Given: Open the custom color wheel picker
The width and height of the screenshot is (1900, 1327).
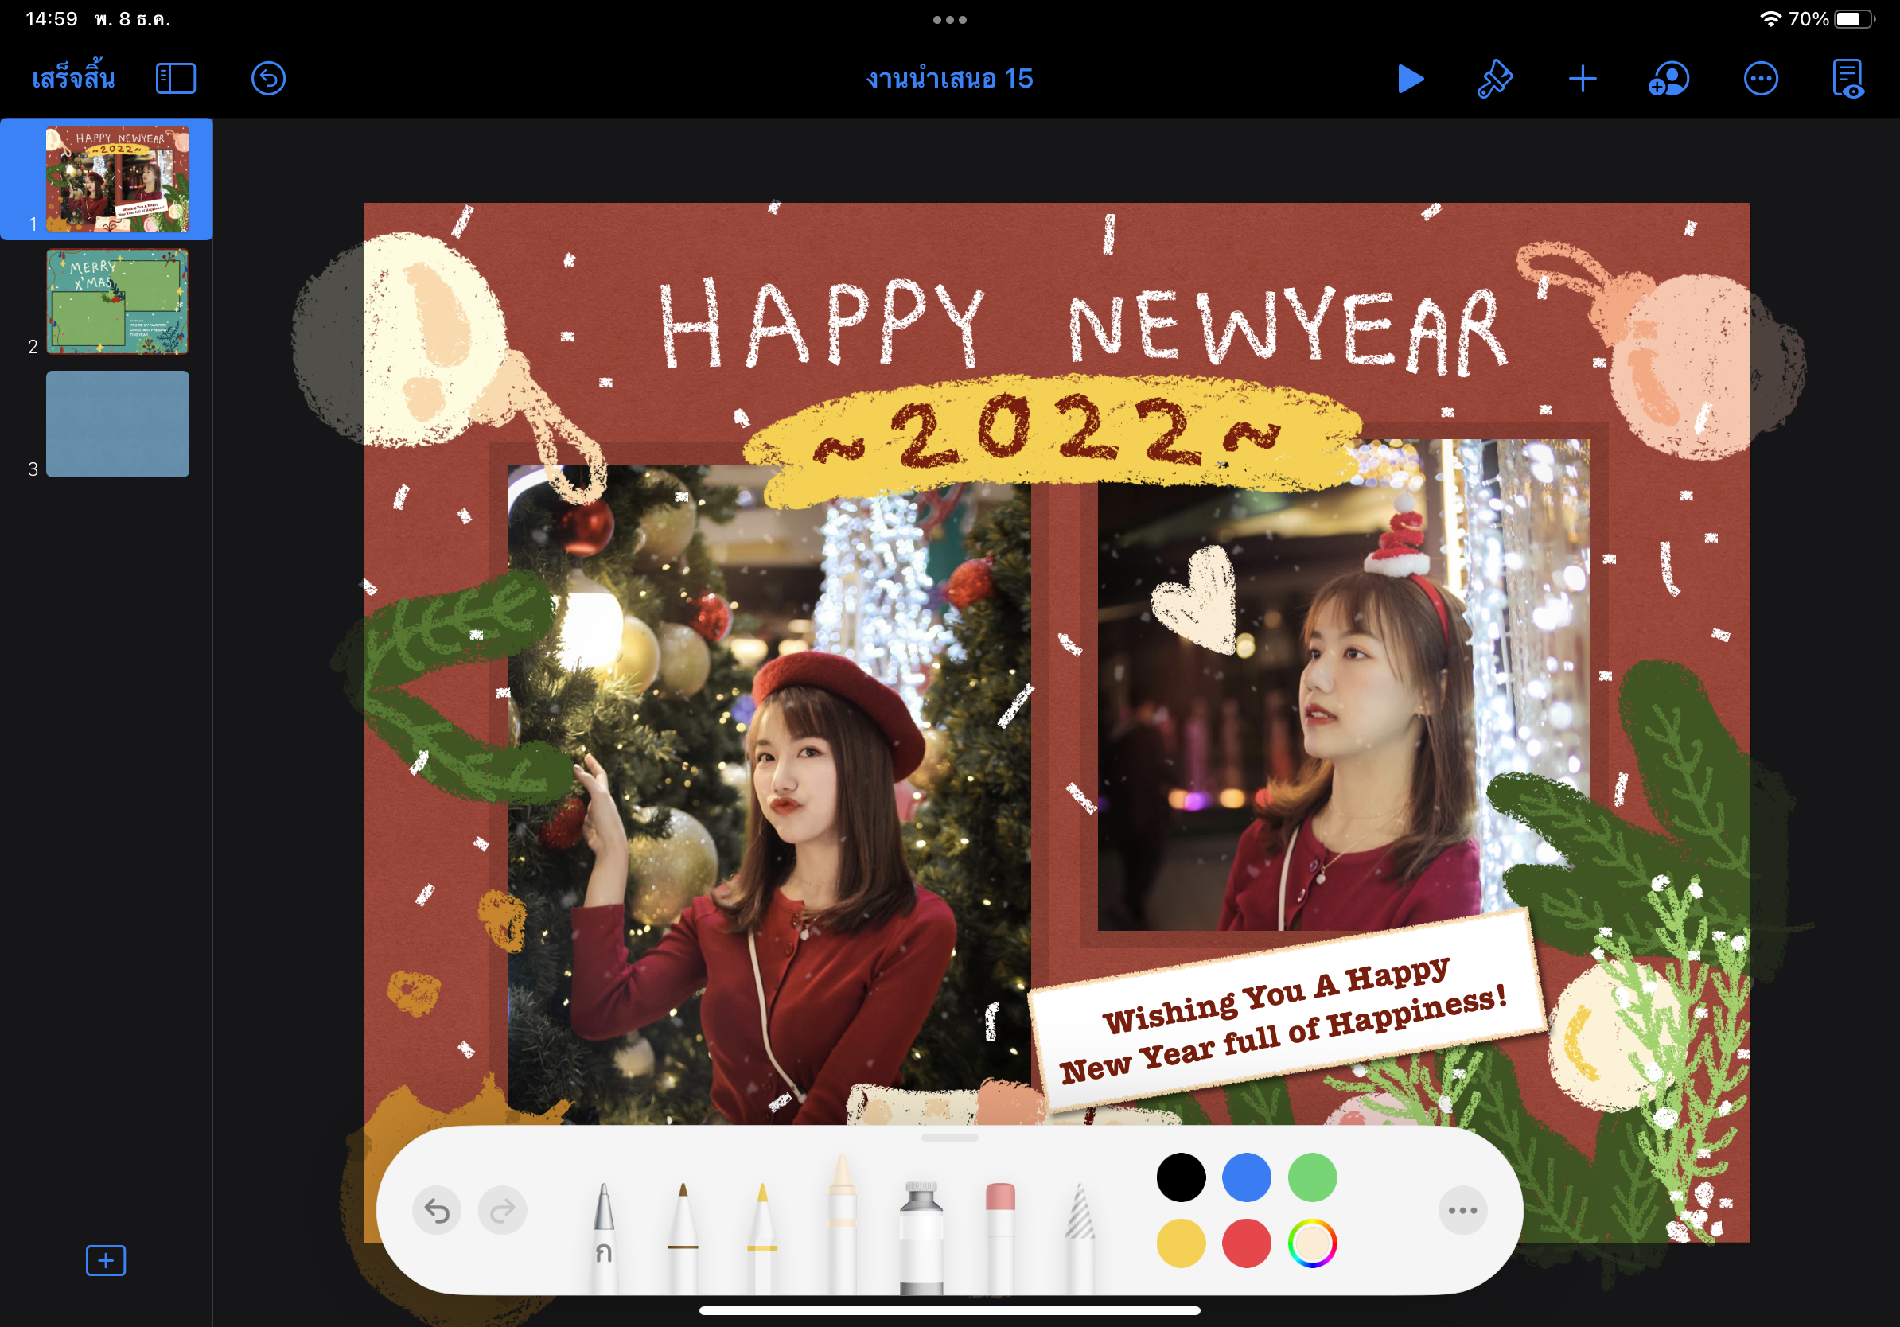Looking at the screenshot, I should coord(1312,1243).
